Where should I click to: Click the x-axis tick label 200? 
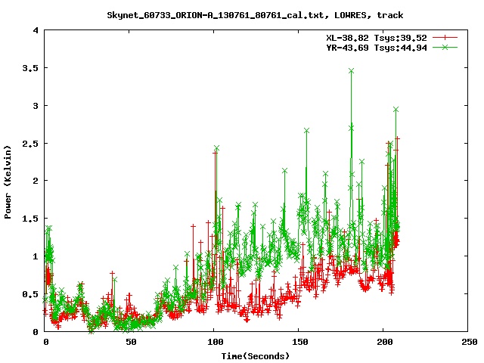click(385, 342)
